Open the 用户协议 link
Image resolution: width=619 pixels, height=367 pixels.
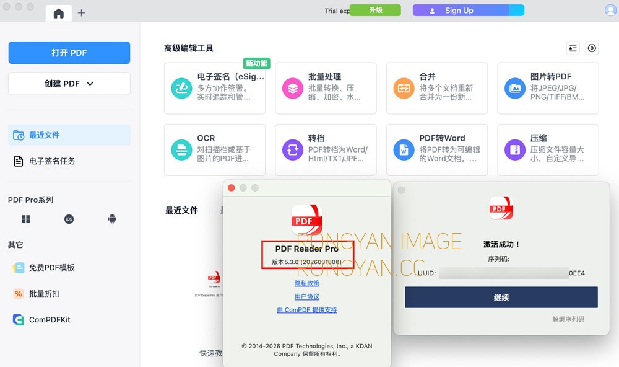click(307, 296)
